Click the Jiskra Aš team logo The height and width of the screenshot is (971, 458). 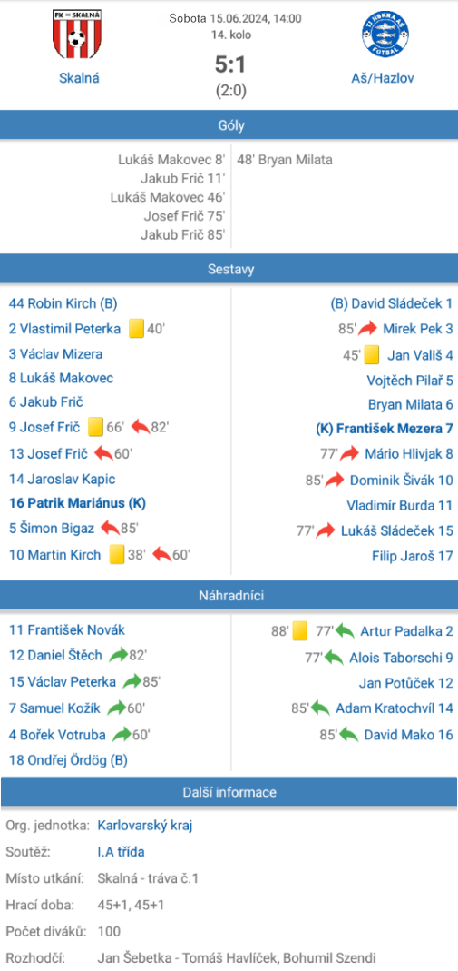[x=385, y=35]
